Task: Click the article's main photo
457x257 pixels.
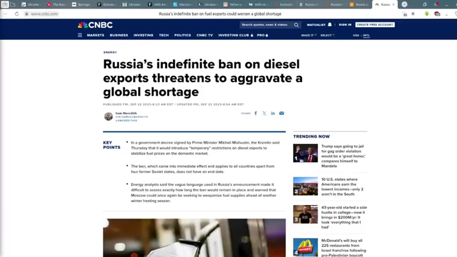Action: (194, 238)
